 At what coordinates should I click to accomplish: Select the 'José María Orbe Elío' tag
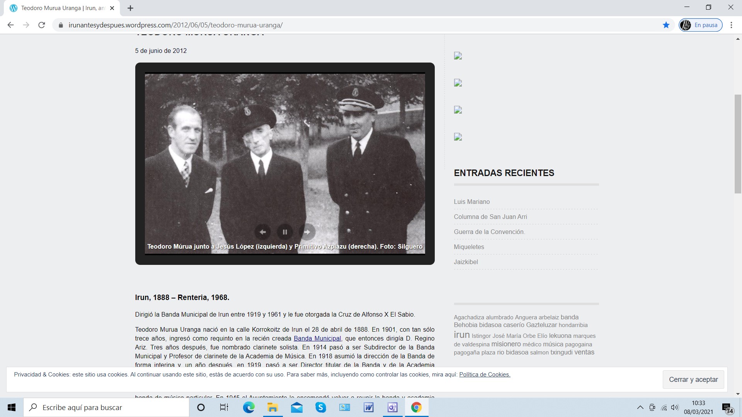[x=520, y=336]
